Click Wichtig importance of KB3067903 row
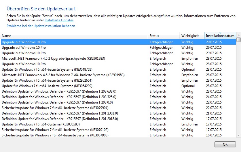241x152 pixels. [187, 135]
